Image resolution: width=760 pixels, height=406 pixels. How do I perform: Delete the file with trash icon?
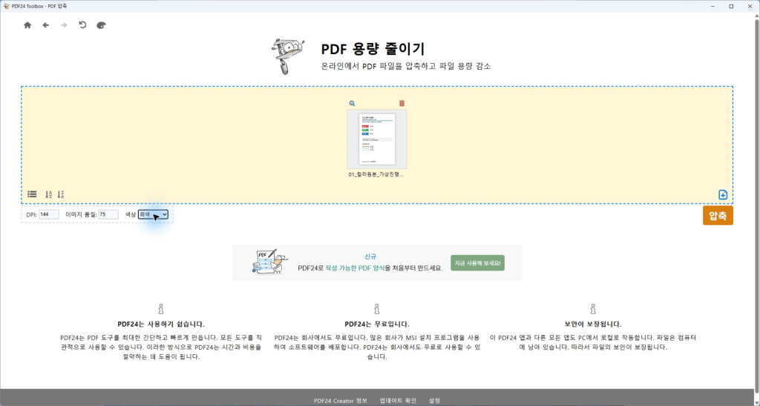[x=402, y=103]
